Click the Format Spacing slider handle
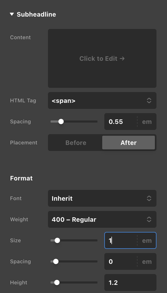This screenshot has height=293, width=167. (x=56, y=261)
